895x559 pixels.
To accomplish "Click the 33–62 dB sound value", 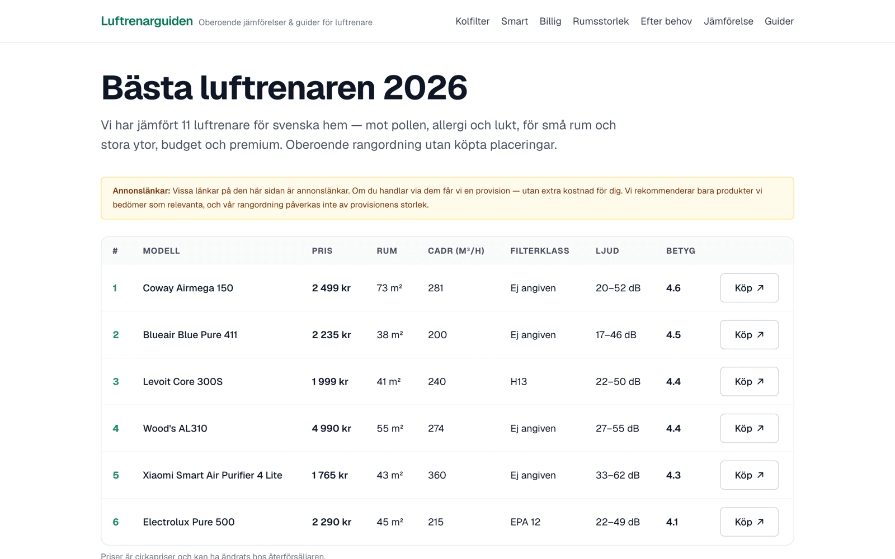I will click(618, 475).
